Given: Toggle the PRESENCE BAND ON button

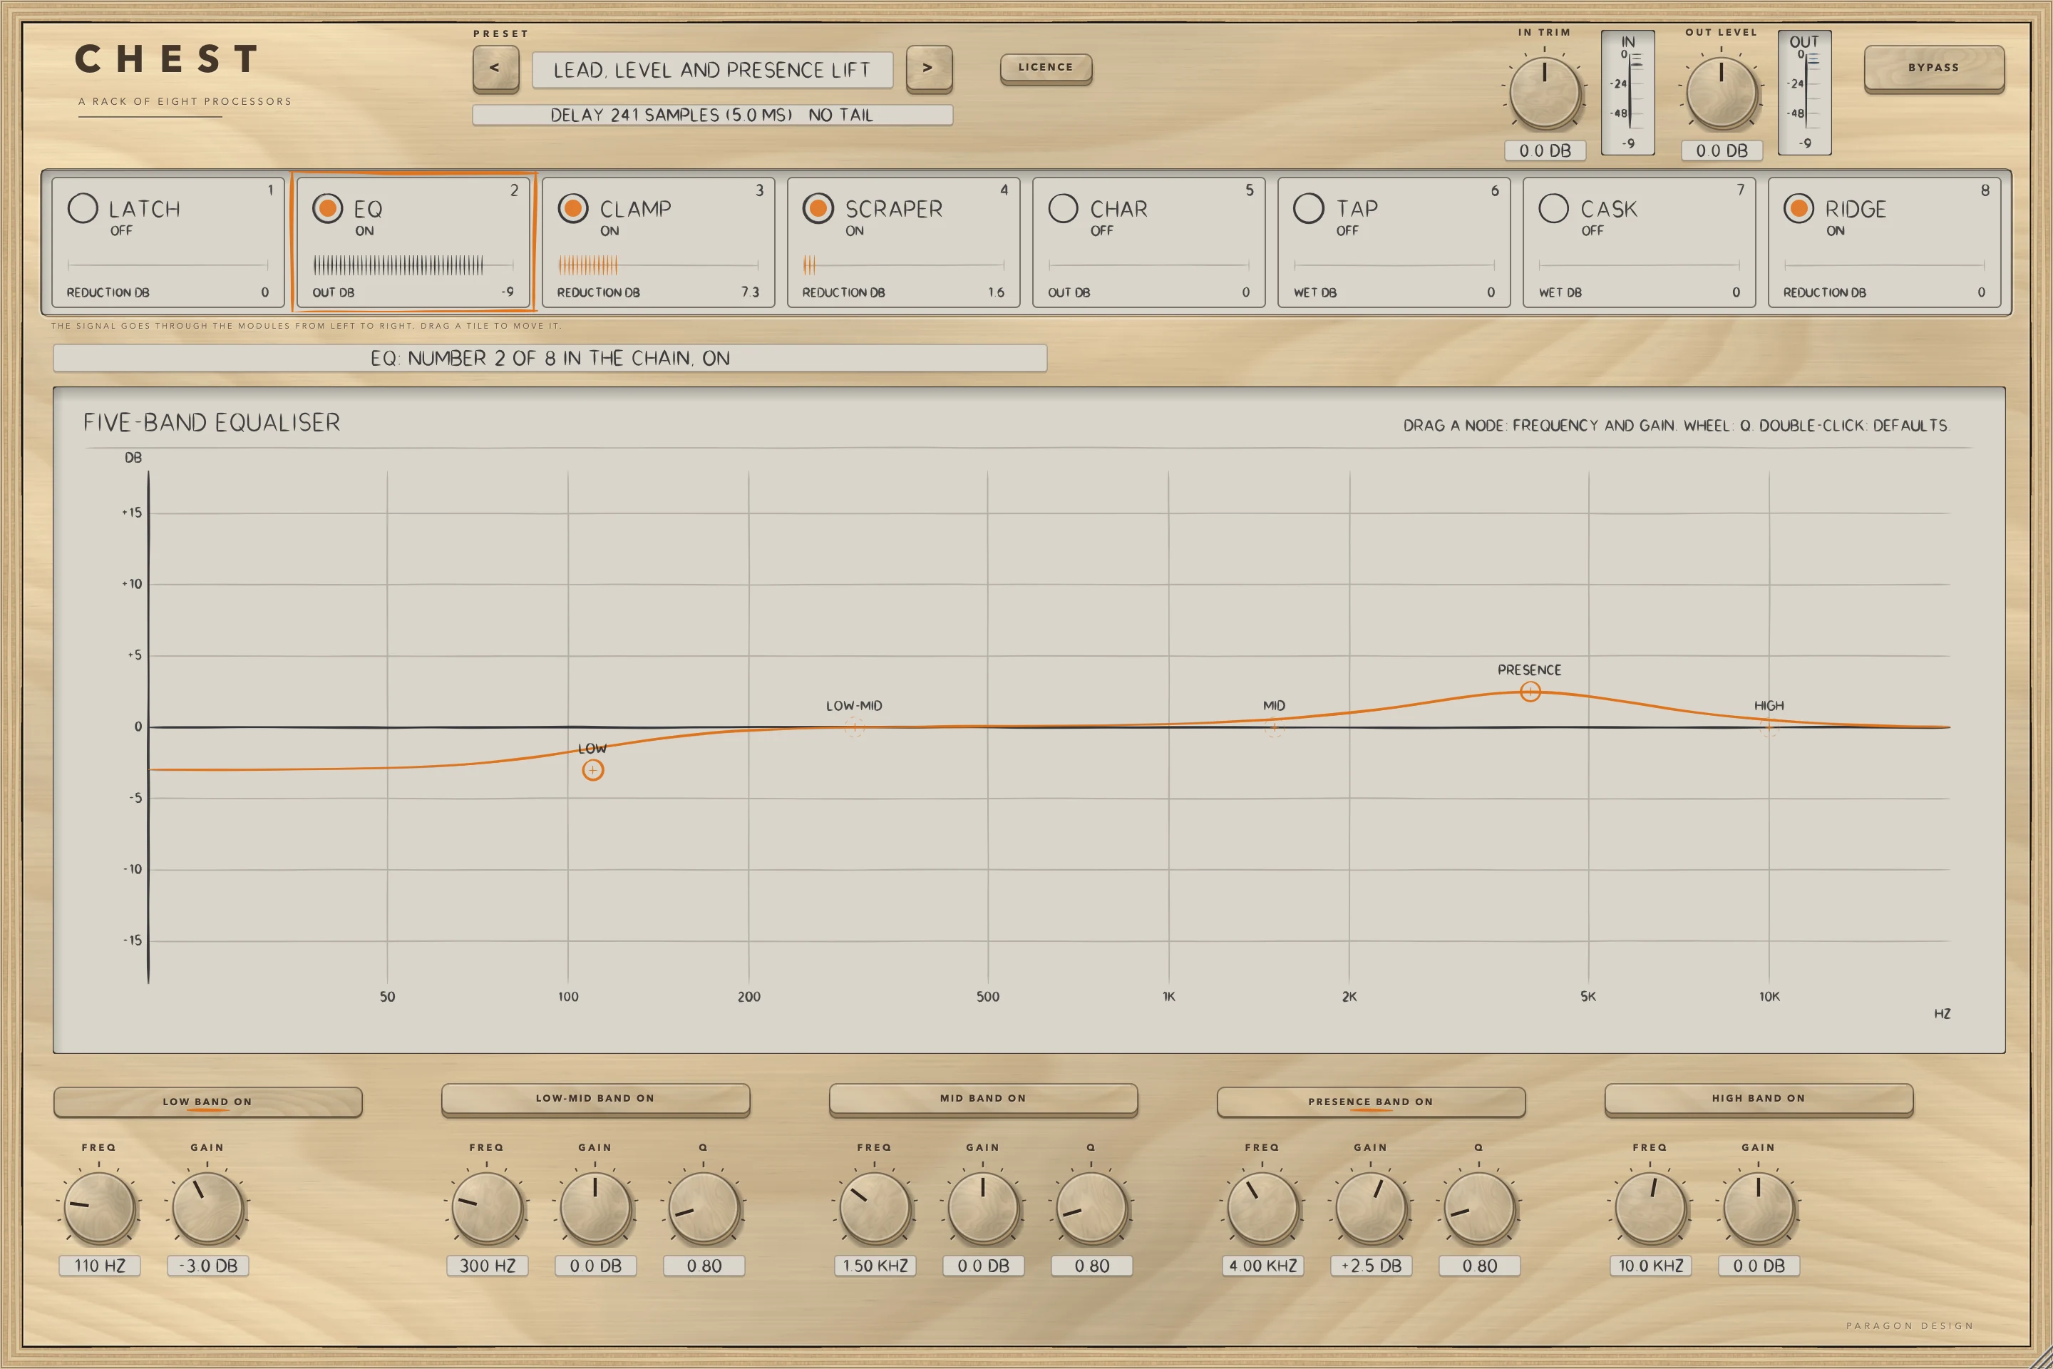Looking at the screenshot, I should point(1370,1102).
